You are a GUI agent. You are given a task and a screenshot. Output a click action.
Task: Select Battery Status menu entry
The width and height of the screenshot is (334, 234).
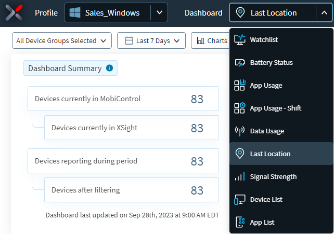[281, 63]
